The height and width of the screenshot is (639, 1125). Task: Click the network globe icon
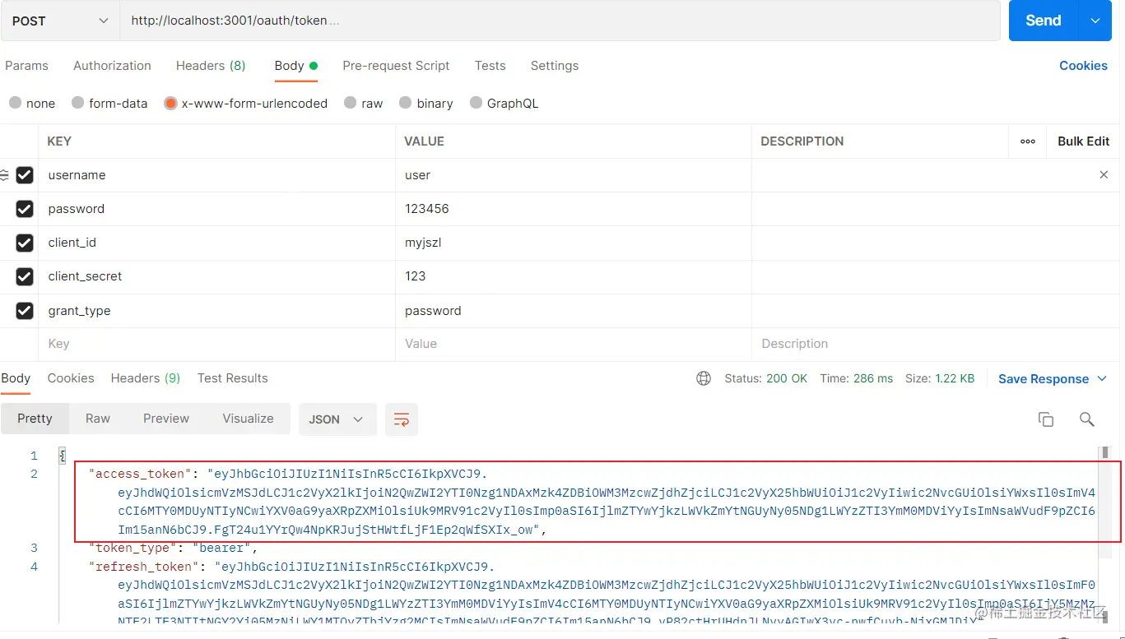704,378
